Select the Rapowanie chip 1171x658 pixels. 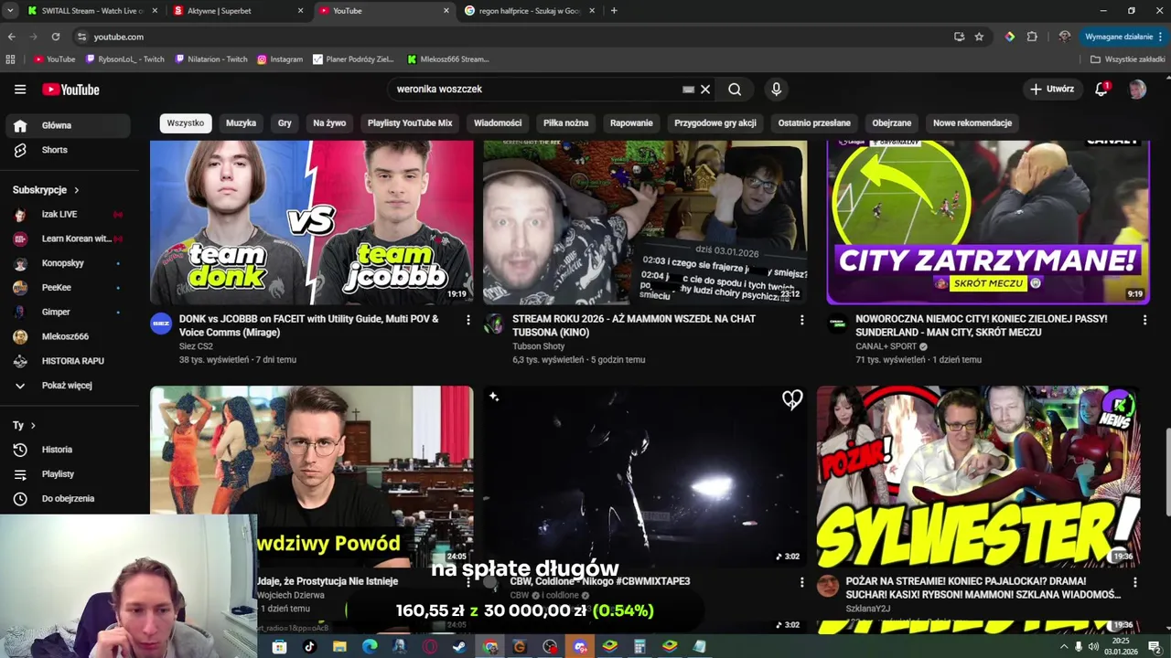(x=631, y=122)
